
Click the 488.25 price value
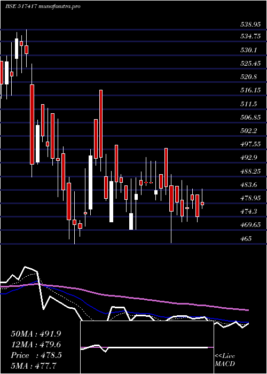point(250,172)
